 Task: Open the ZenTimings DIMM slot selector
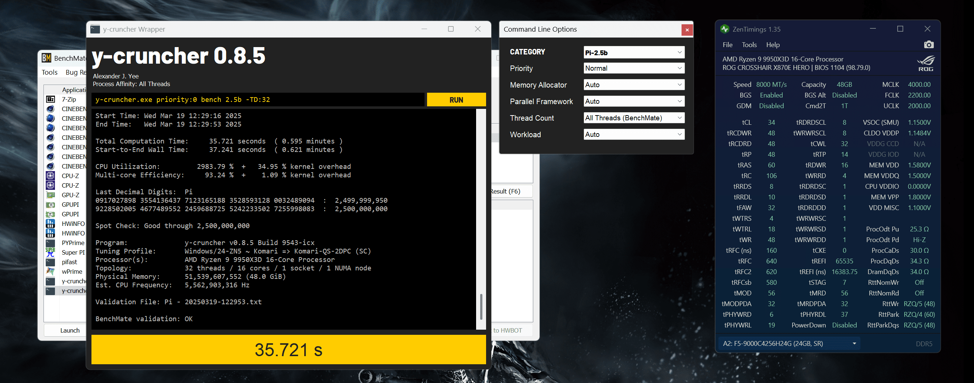789,344
